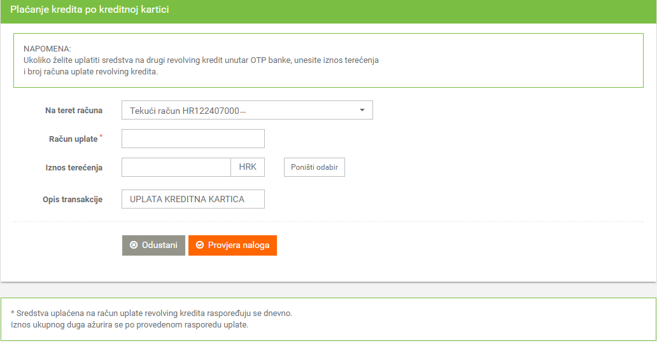657x344 pixels.
Task: Click the Odustani button
Action: 153,245
